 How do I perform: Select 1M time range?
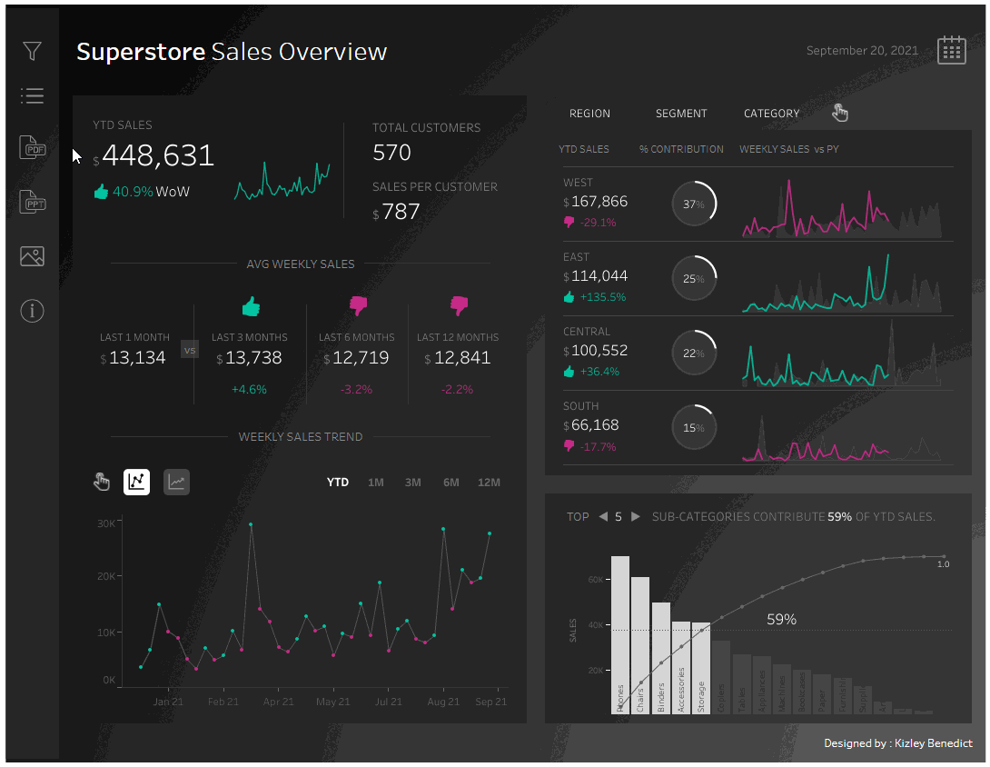click(x=376, y=482)
